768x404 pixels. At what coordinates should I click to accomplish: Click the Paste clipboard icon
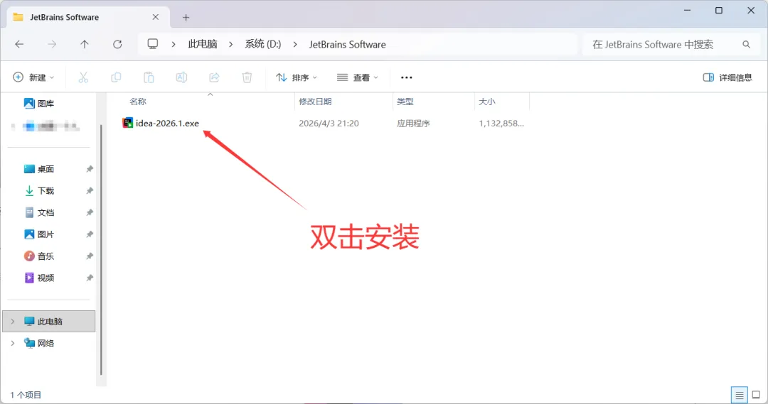149,77
